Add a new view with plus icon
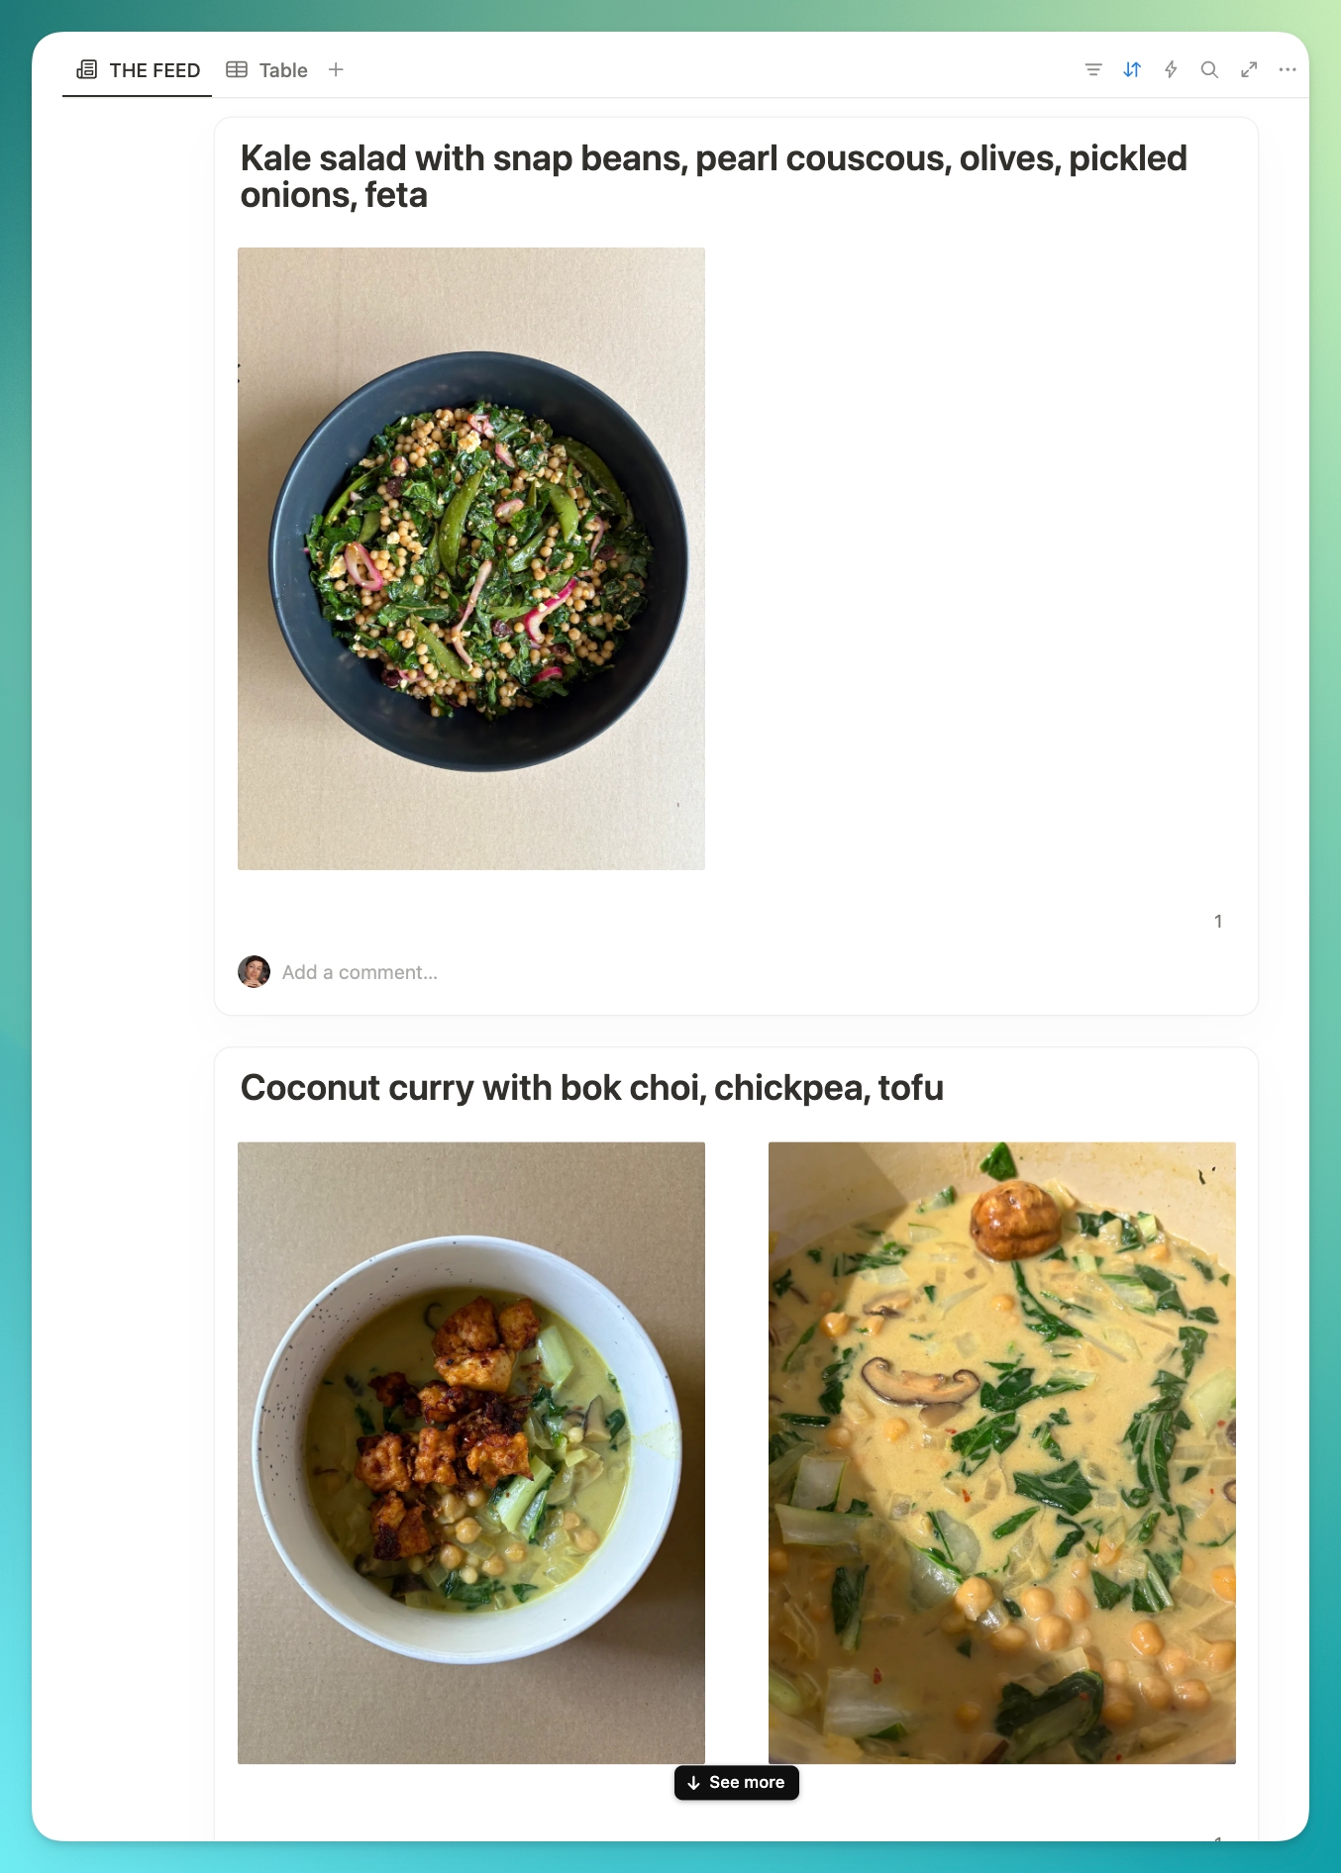Viewport: 1341px width, 1873px height. (336, 69)
